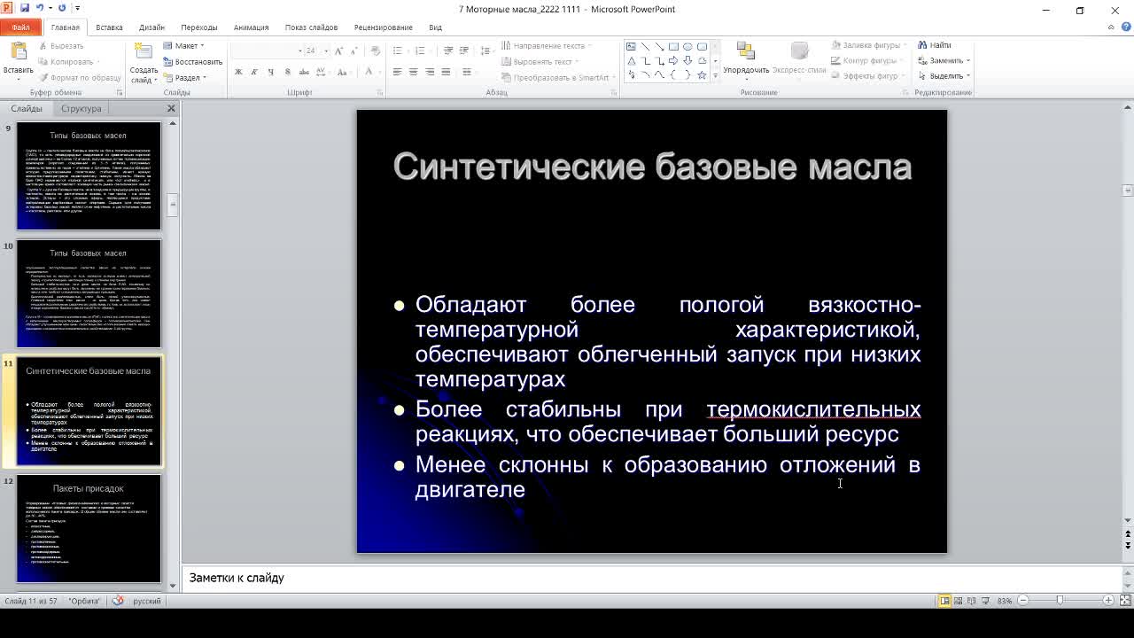1134x638 pixels.
Task: Open the Replace (Заменить) dropdown
Action: (944, 61)
